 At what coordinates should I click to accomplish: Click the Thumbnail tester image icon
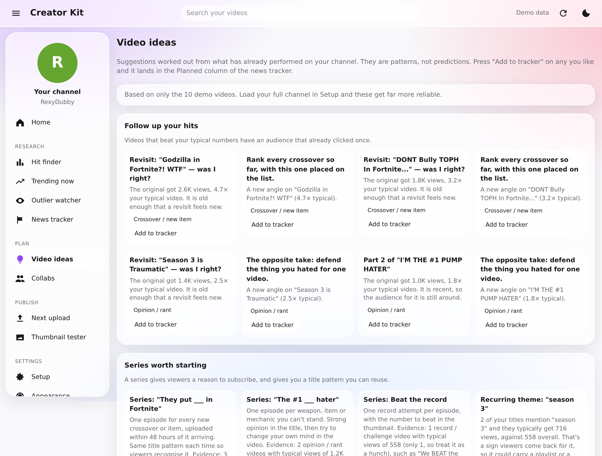20,337
